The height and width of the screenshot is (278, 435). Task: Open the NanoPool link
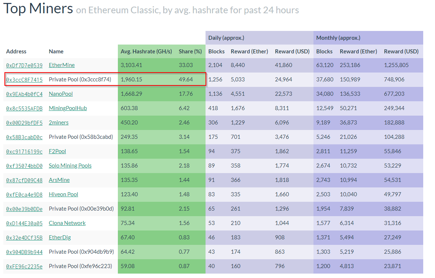[x=61, y=94]
